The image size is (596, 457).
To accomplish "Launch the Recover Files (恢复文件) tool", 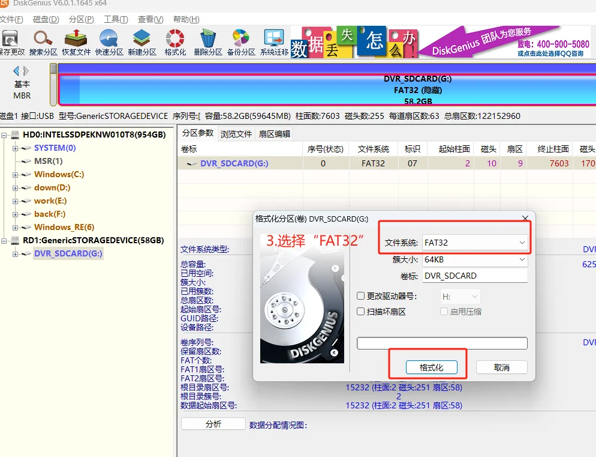I will pyautogui.click(x=76, y=43).
